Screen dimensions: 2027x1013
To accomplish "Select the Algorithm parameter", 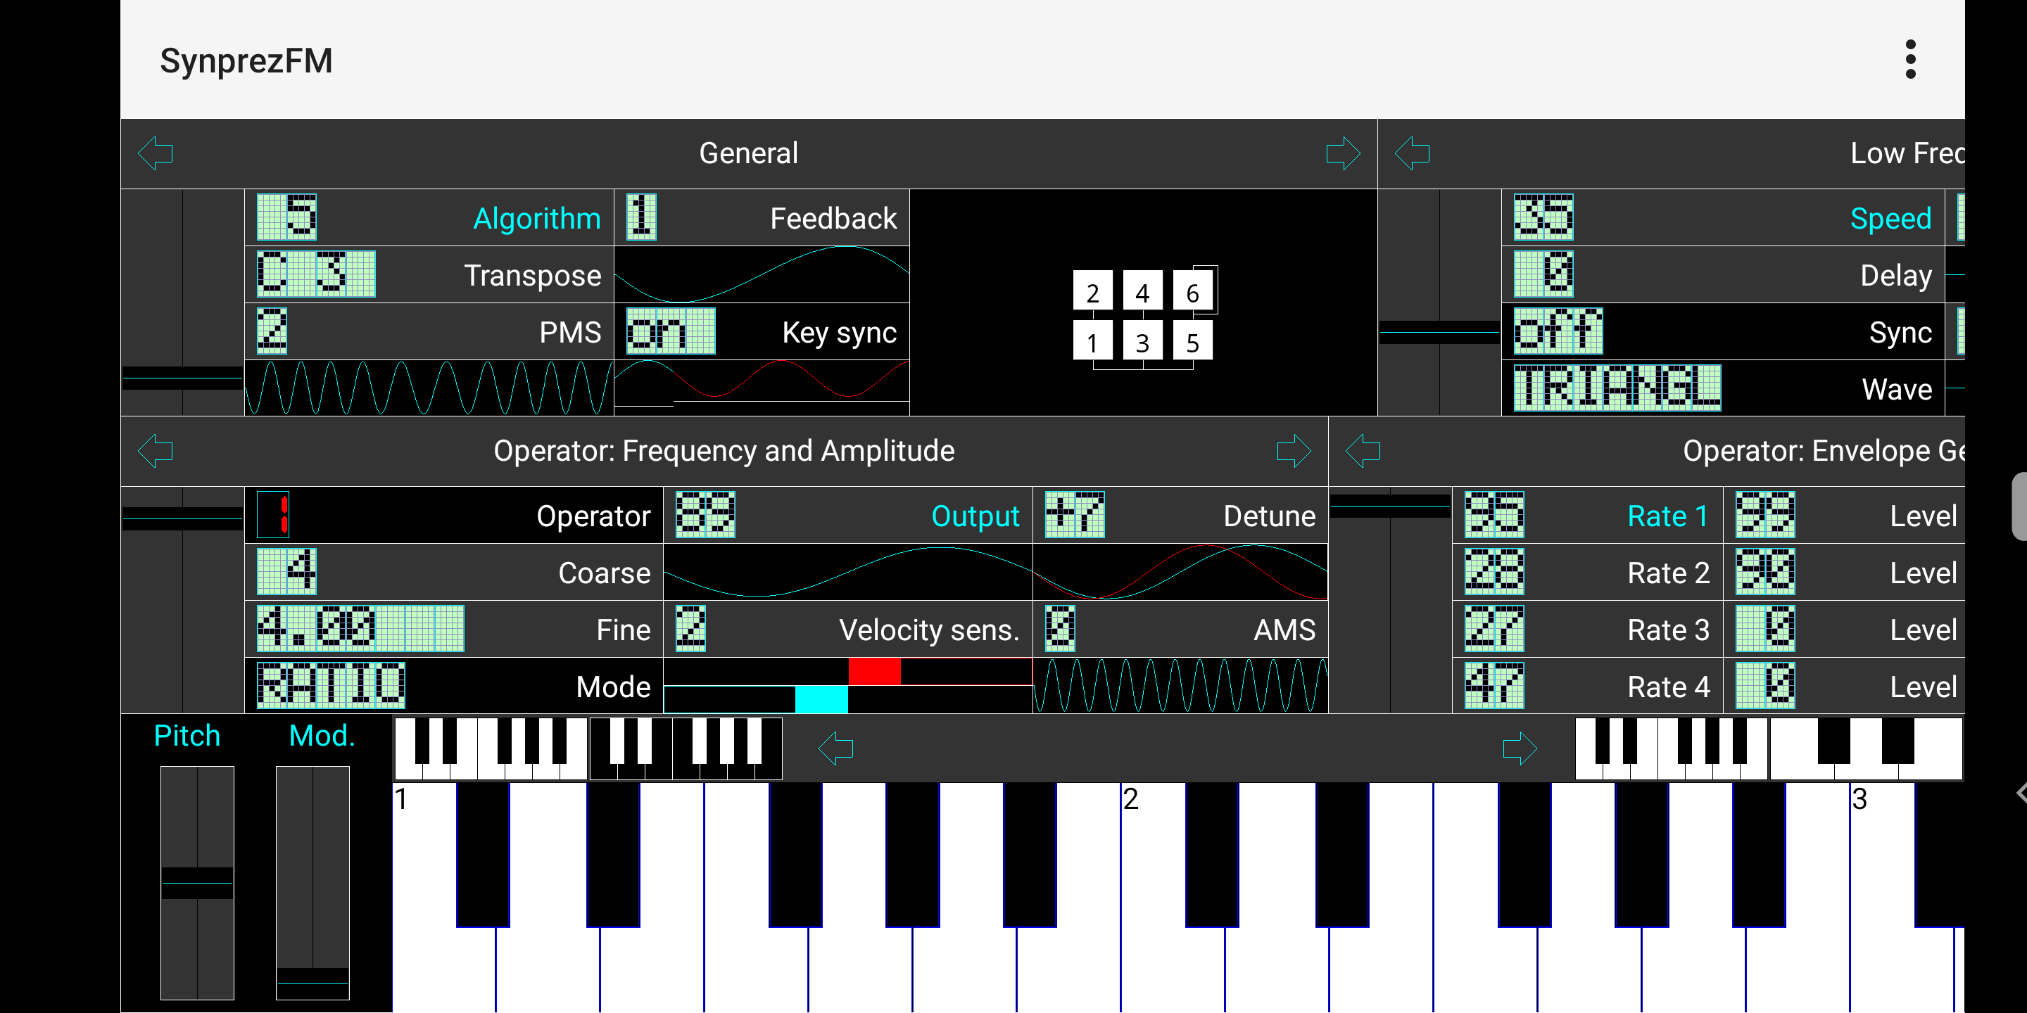I will point(536,218).
